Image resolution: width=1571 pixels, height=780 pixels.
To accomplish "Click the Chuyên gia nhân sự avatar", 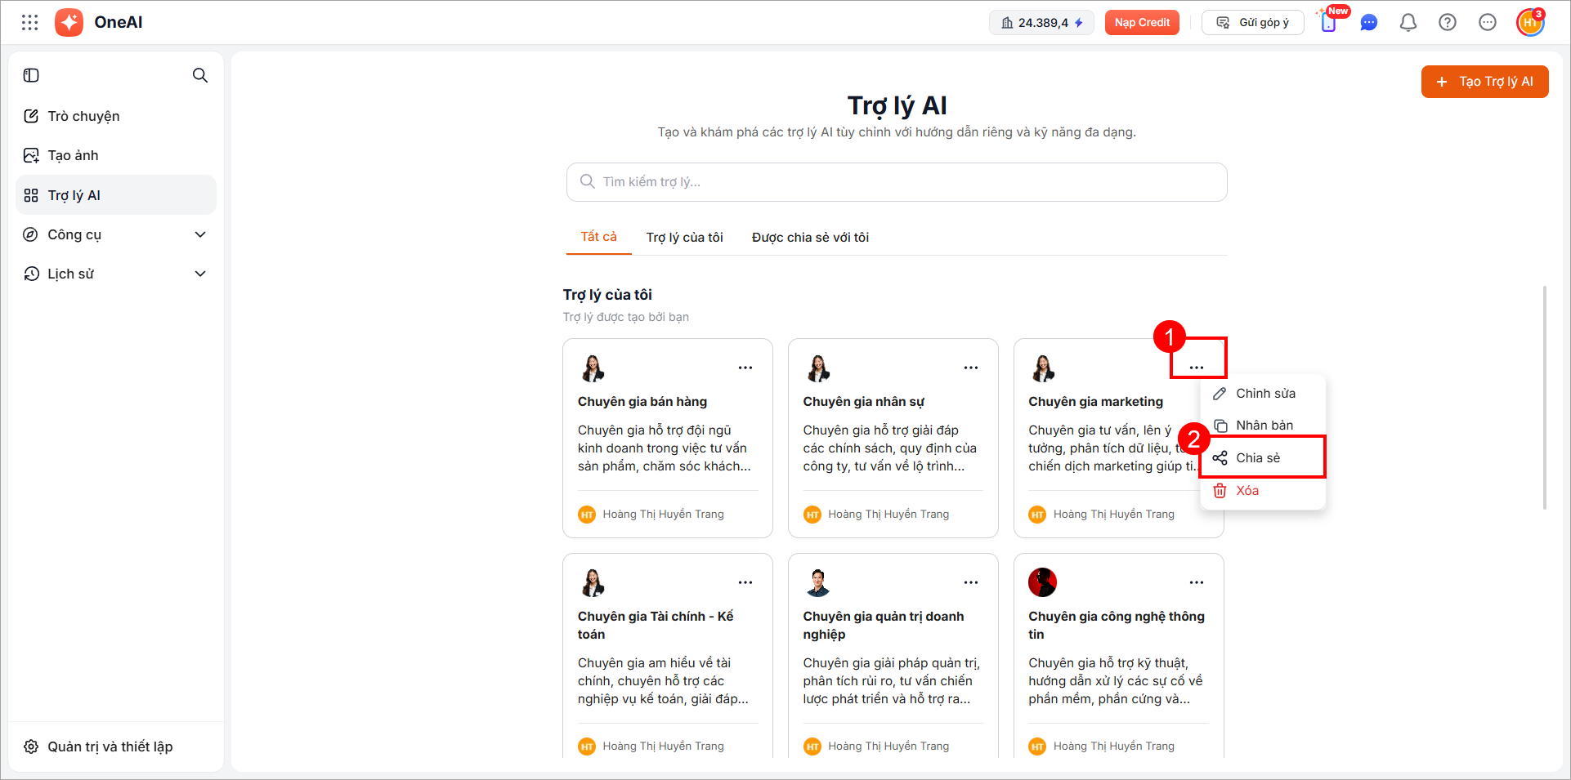I will [x=818, y=368].
